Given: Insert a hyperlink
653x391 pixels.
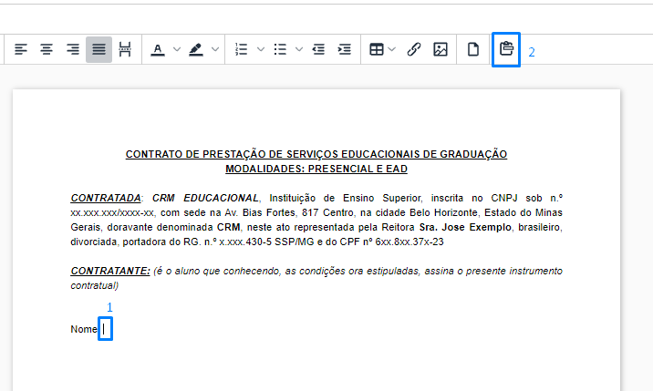Looking at the screenshot, I should click(x=414, y=49).
